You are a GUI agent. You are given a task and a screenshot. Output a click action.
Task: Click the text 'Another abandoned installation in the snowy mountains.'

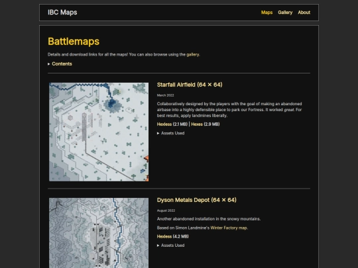coord(209,219)
